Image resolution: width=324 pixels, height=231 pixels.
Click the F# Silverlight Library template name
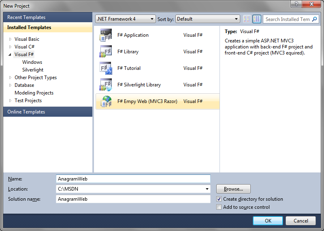point(139,85)
